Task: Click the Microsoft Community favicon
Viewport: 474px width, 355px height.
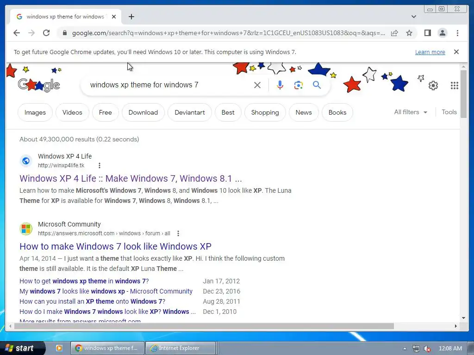Action: 26,229
